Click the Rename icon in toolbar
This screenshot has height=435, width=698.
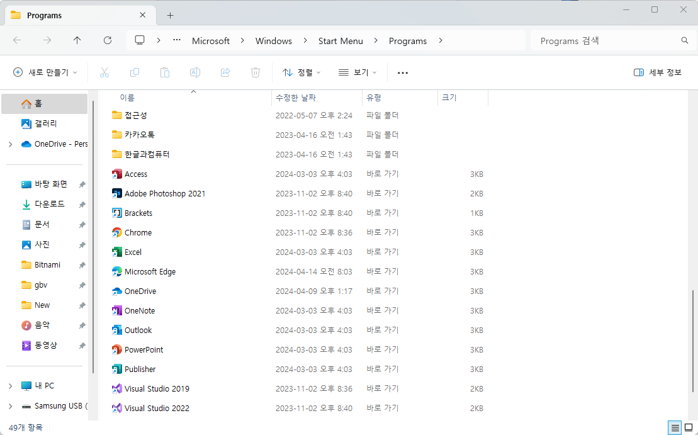point(195,72)
